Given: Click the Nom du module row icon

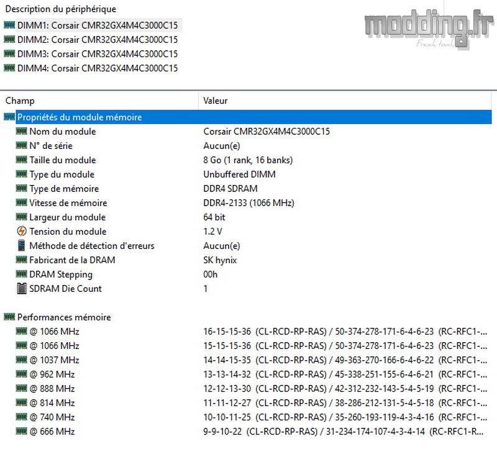Looking at the screenshot, I should (21, 131).
